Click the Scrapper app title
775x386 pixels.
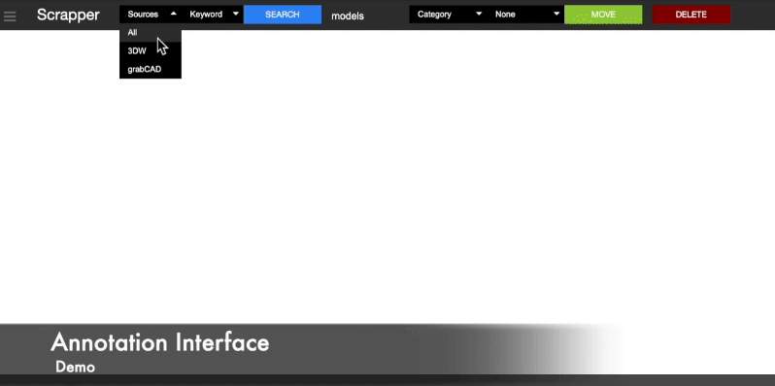tap(68, 15)
